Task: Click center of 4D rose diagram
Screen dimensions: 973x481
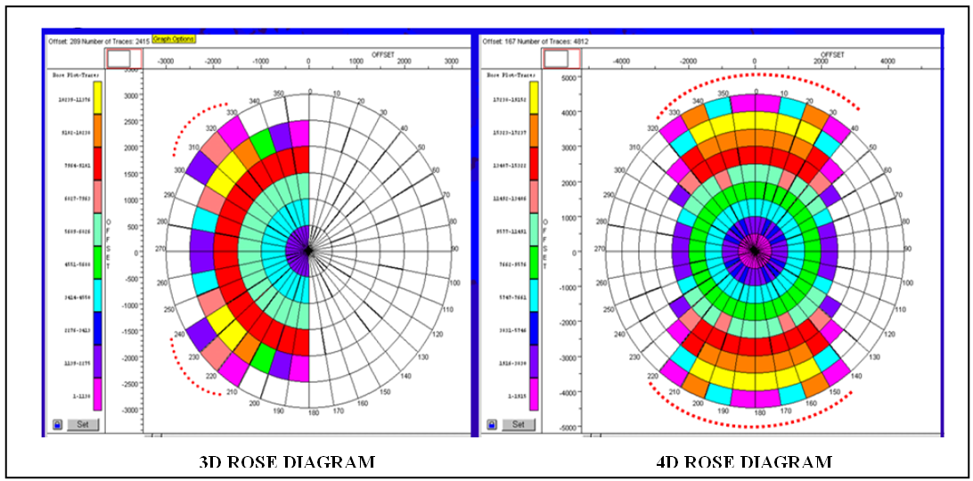Action: coord(755,252)
